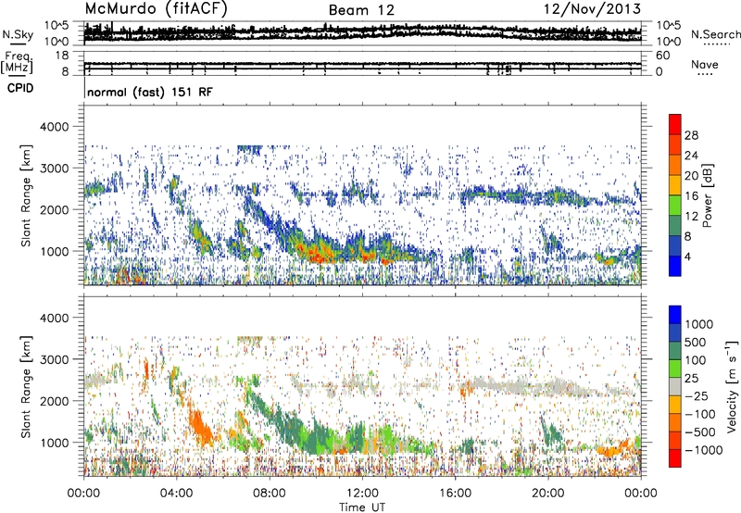Click the power colorbar tick '4'
This screenshot has width=741, height=513.
(x=687, y=256)
